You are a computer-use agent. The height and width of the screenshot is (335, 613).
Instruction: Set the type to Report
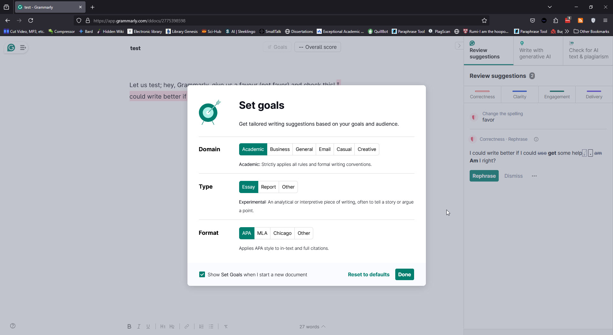268,187
